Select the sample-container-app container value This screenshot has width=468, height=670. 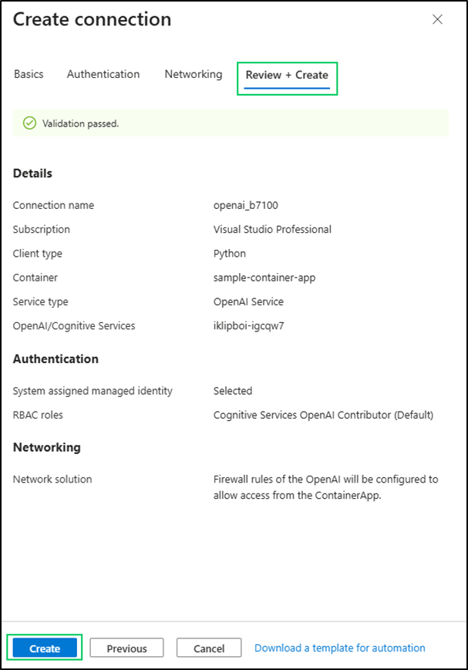tap(264, 278)
